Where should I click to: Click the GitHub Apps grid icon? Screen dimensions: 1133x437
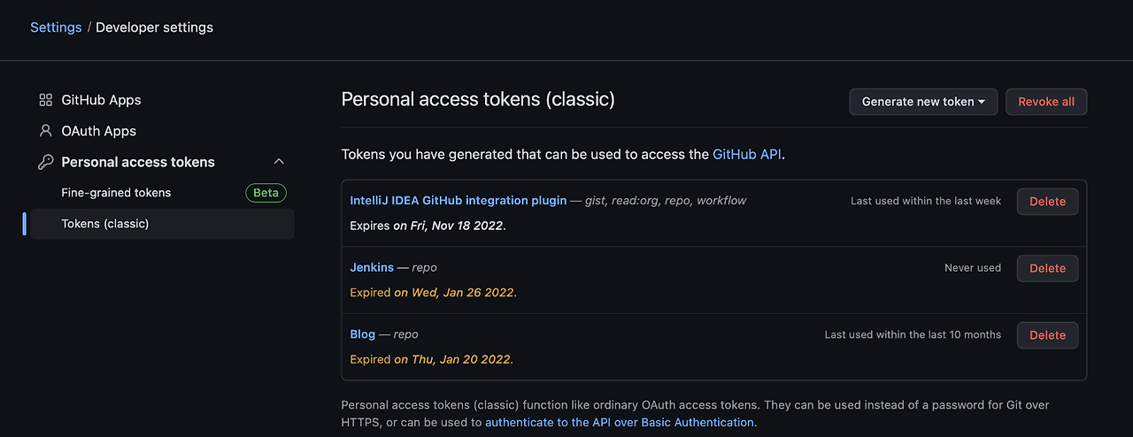46,100
